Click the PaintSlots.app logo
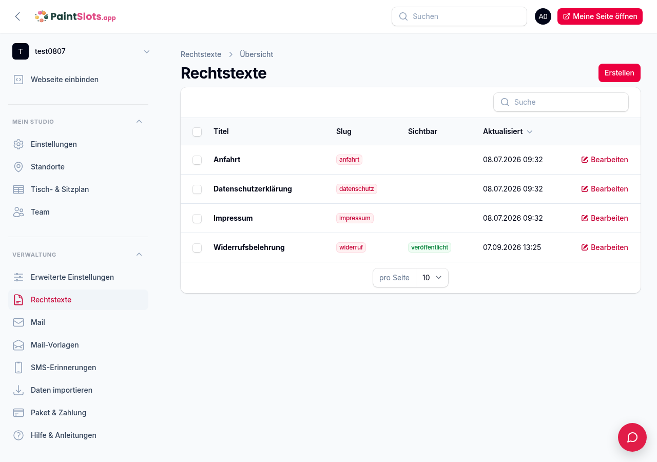 pyautogui.click(x=75, y=16)
